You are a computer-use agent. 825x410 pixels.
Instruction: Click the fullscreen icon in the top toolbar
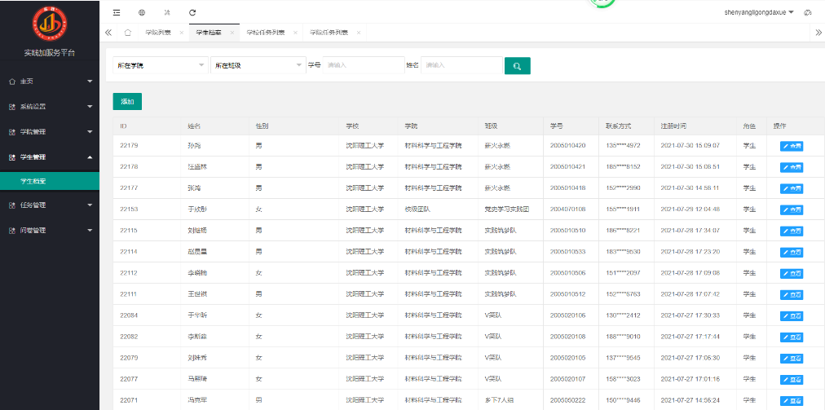(x=167, y=12)
